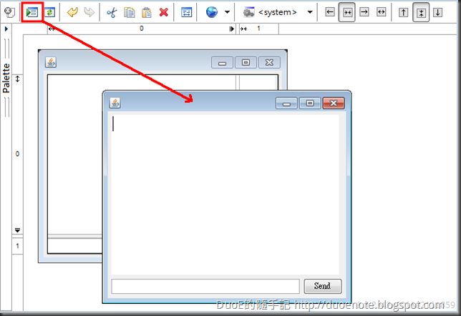Click maximize button of design JFrame behind
This screenshot has width=461, height=316.
(x=246, y=62)
